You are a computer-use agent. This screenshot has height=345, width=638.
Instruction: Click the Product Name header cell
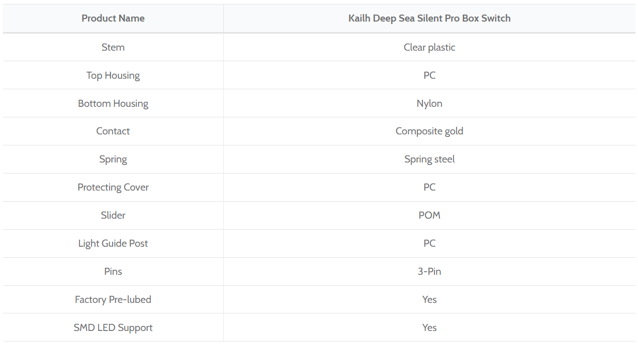(113, 19)
